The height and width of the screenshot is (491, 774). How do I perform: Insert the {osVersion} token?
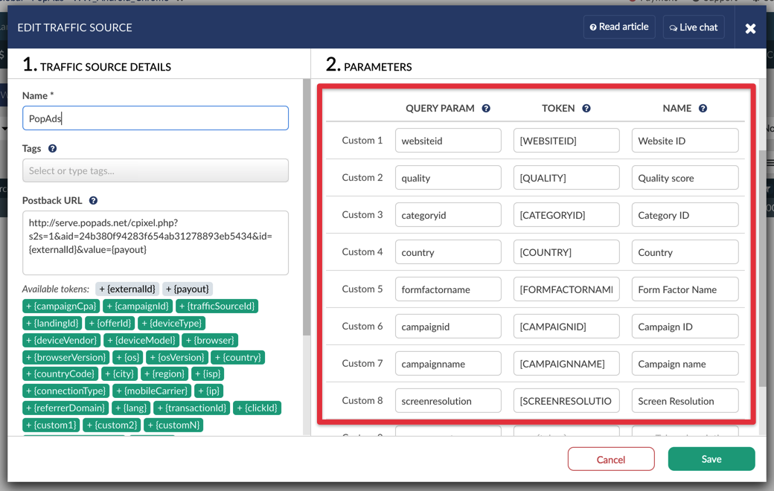pyautogui.click(x=177, y=357)
